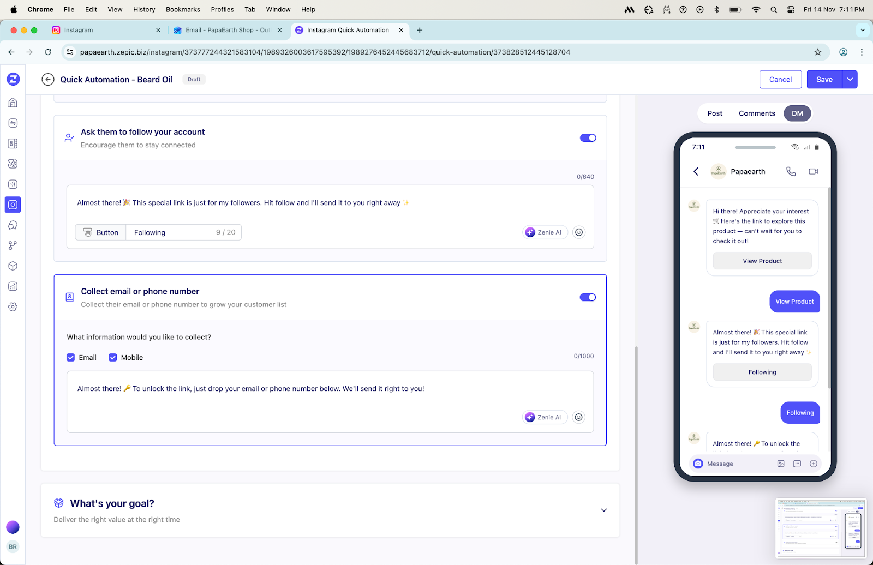Click the Cancel button

pyautogui.click(x=780, y=80)
